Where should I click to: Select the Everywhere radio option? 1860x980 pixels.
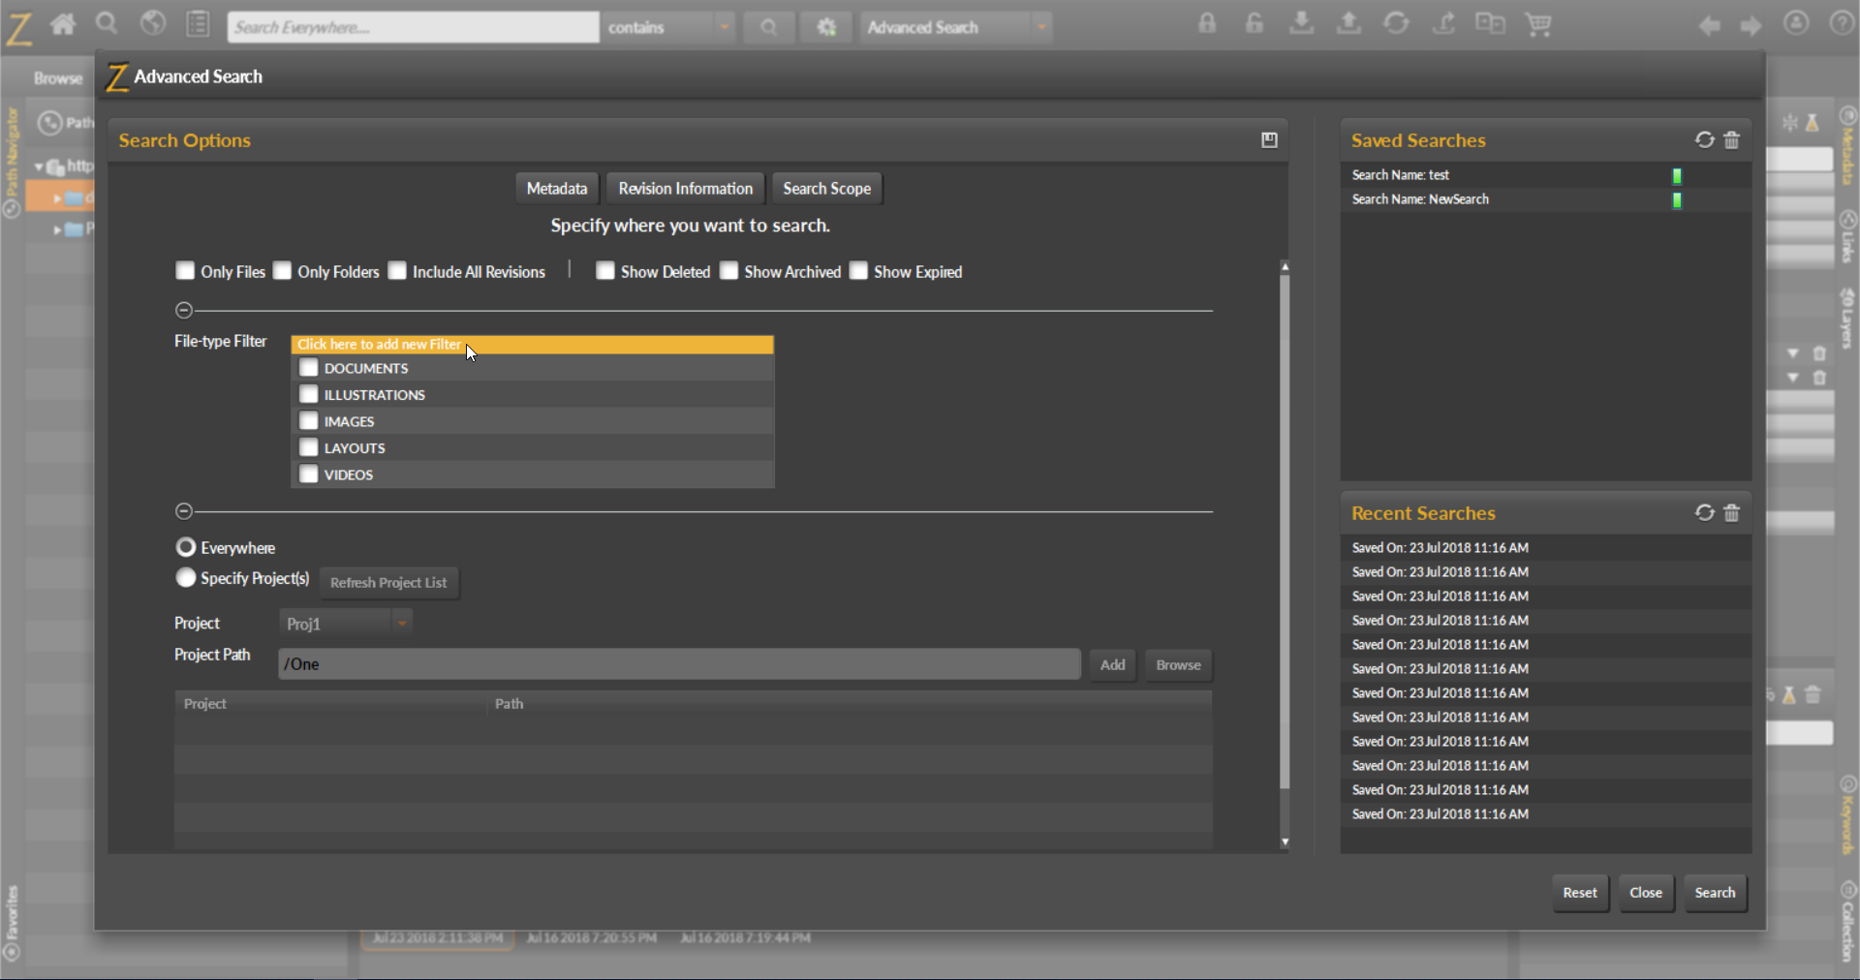point(186,547)
